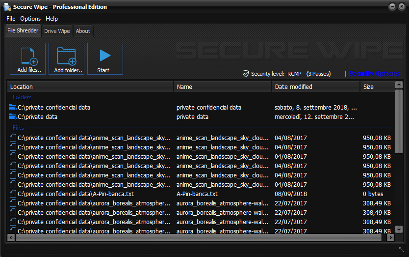
Task: Click the 0 bytes size cell
Action: 373,194
